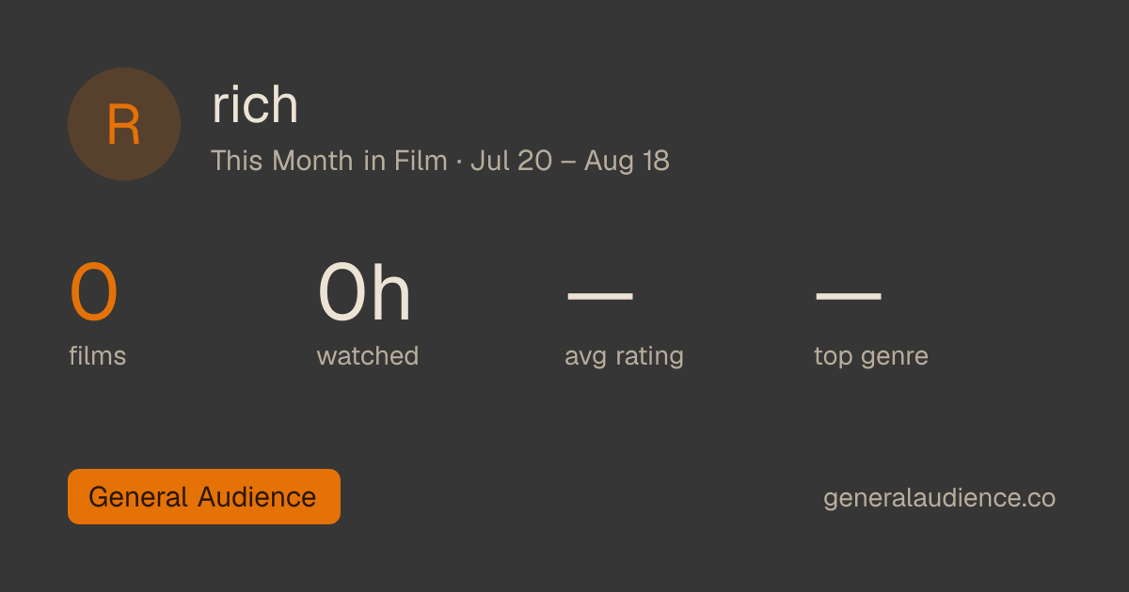1129x592 pixels.
Task: Click the watched label
Action: click(x=367, y=356)
